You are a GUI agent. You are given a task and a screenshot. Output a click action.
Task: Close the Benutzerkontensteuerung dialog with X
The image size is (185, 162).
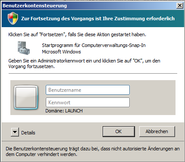point(180,6)
